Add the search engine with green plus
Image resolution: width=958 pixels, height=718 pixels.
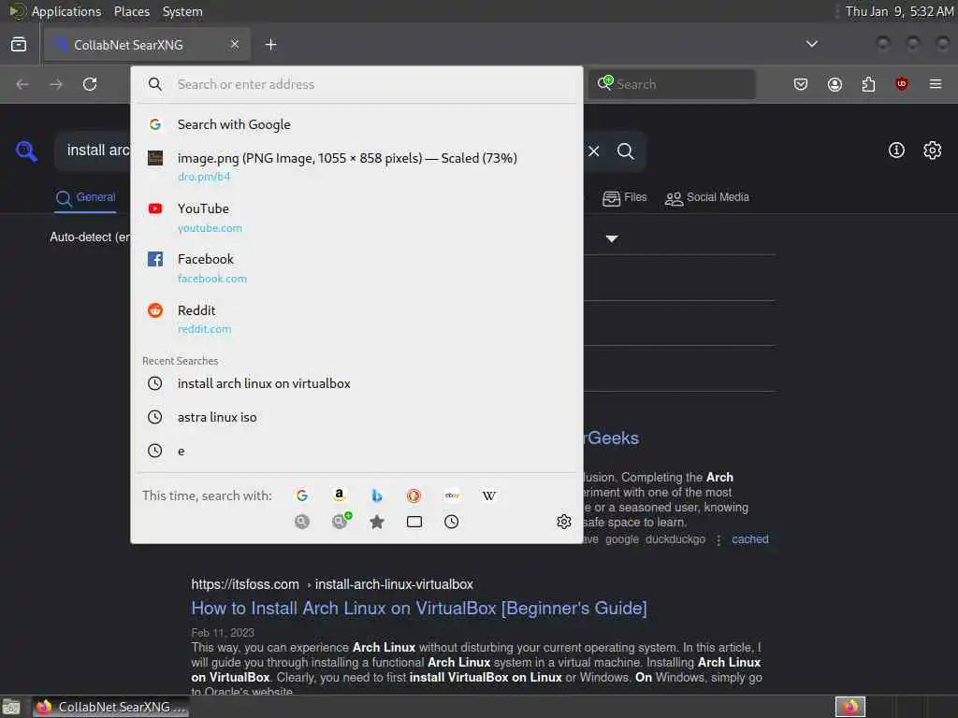click(341, 521)
